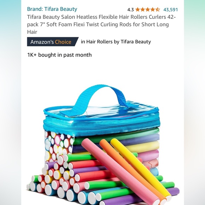Click the 4.3 rating number
The image size is (205, 205).
(x=130, y=10)
